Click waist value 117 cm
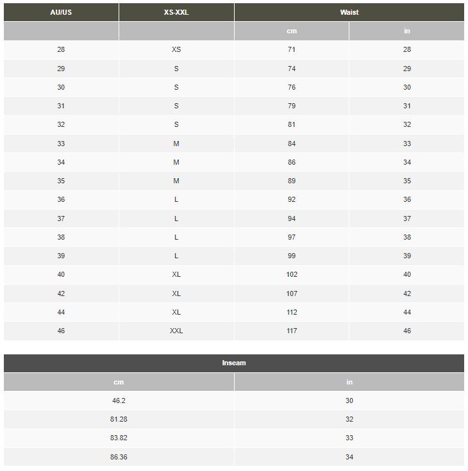Screen dimensions: 468x471 click(292, 331)
